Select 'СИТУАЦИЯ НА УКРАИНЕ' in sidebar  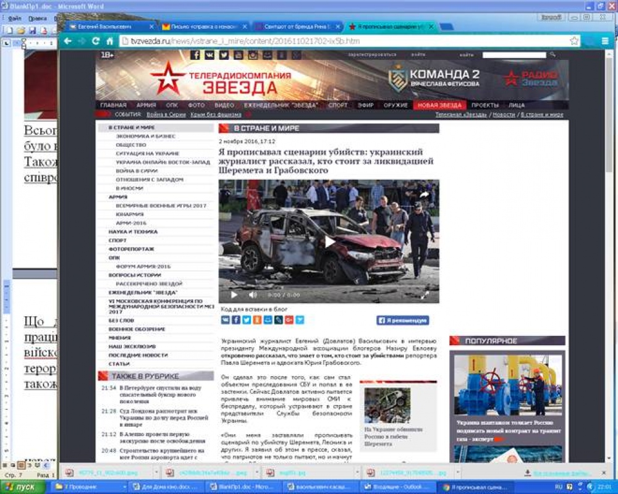(x=147, y=153)
